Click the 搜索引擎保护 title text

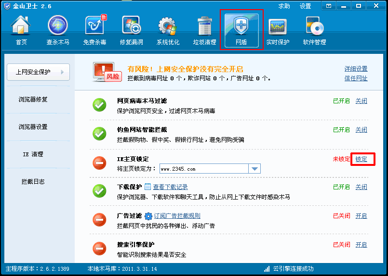(135, 244)
